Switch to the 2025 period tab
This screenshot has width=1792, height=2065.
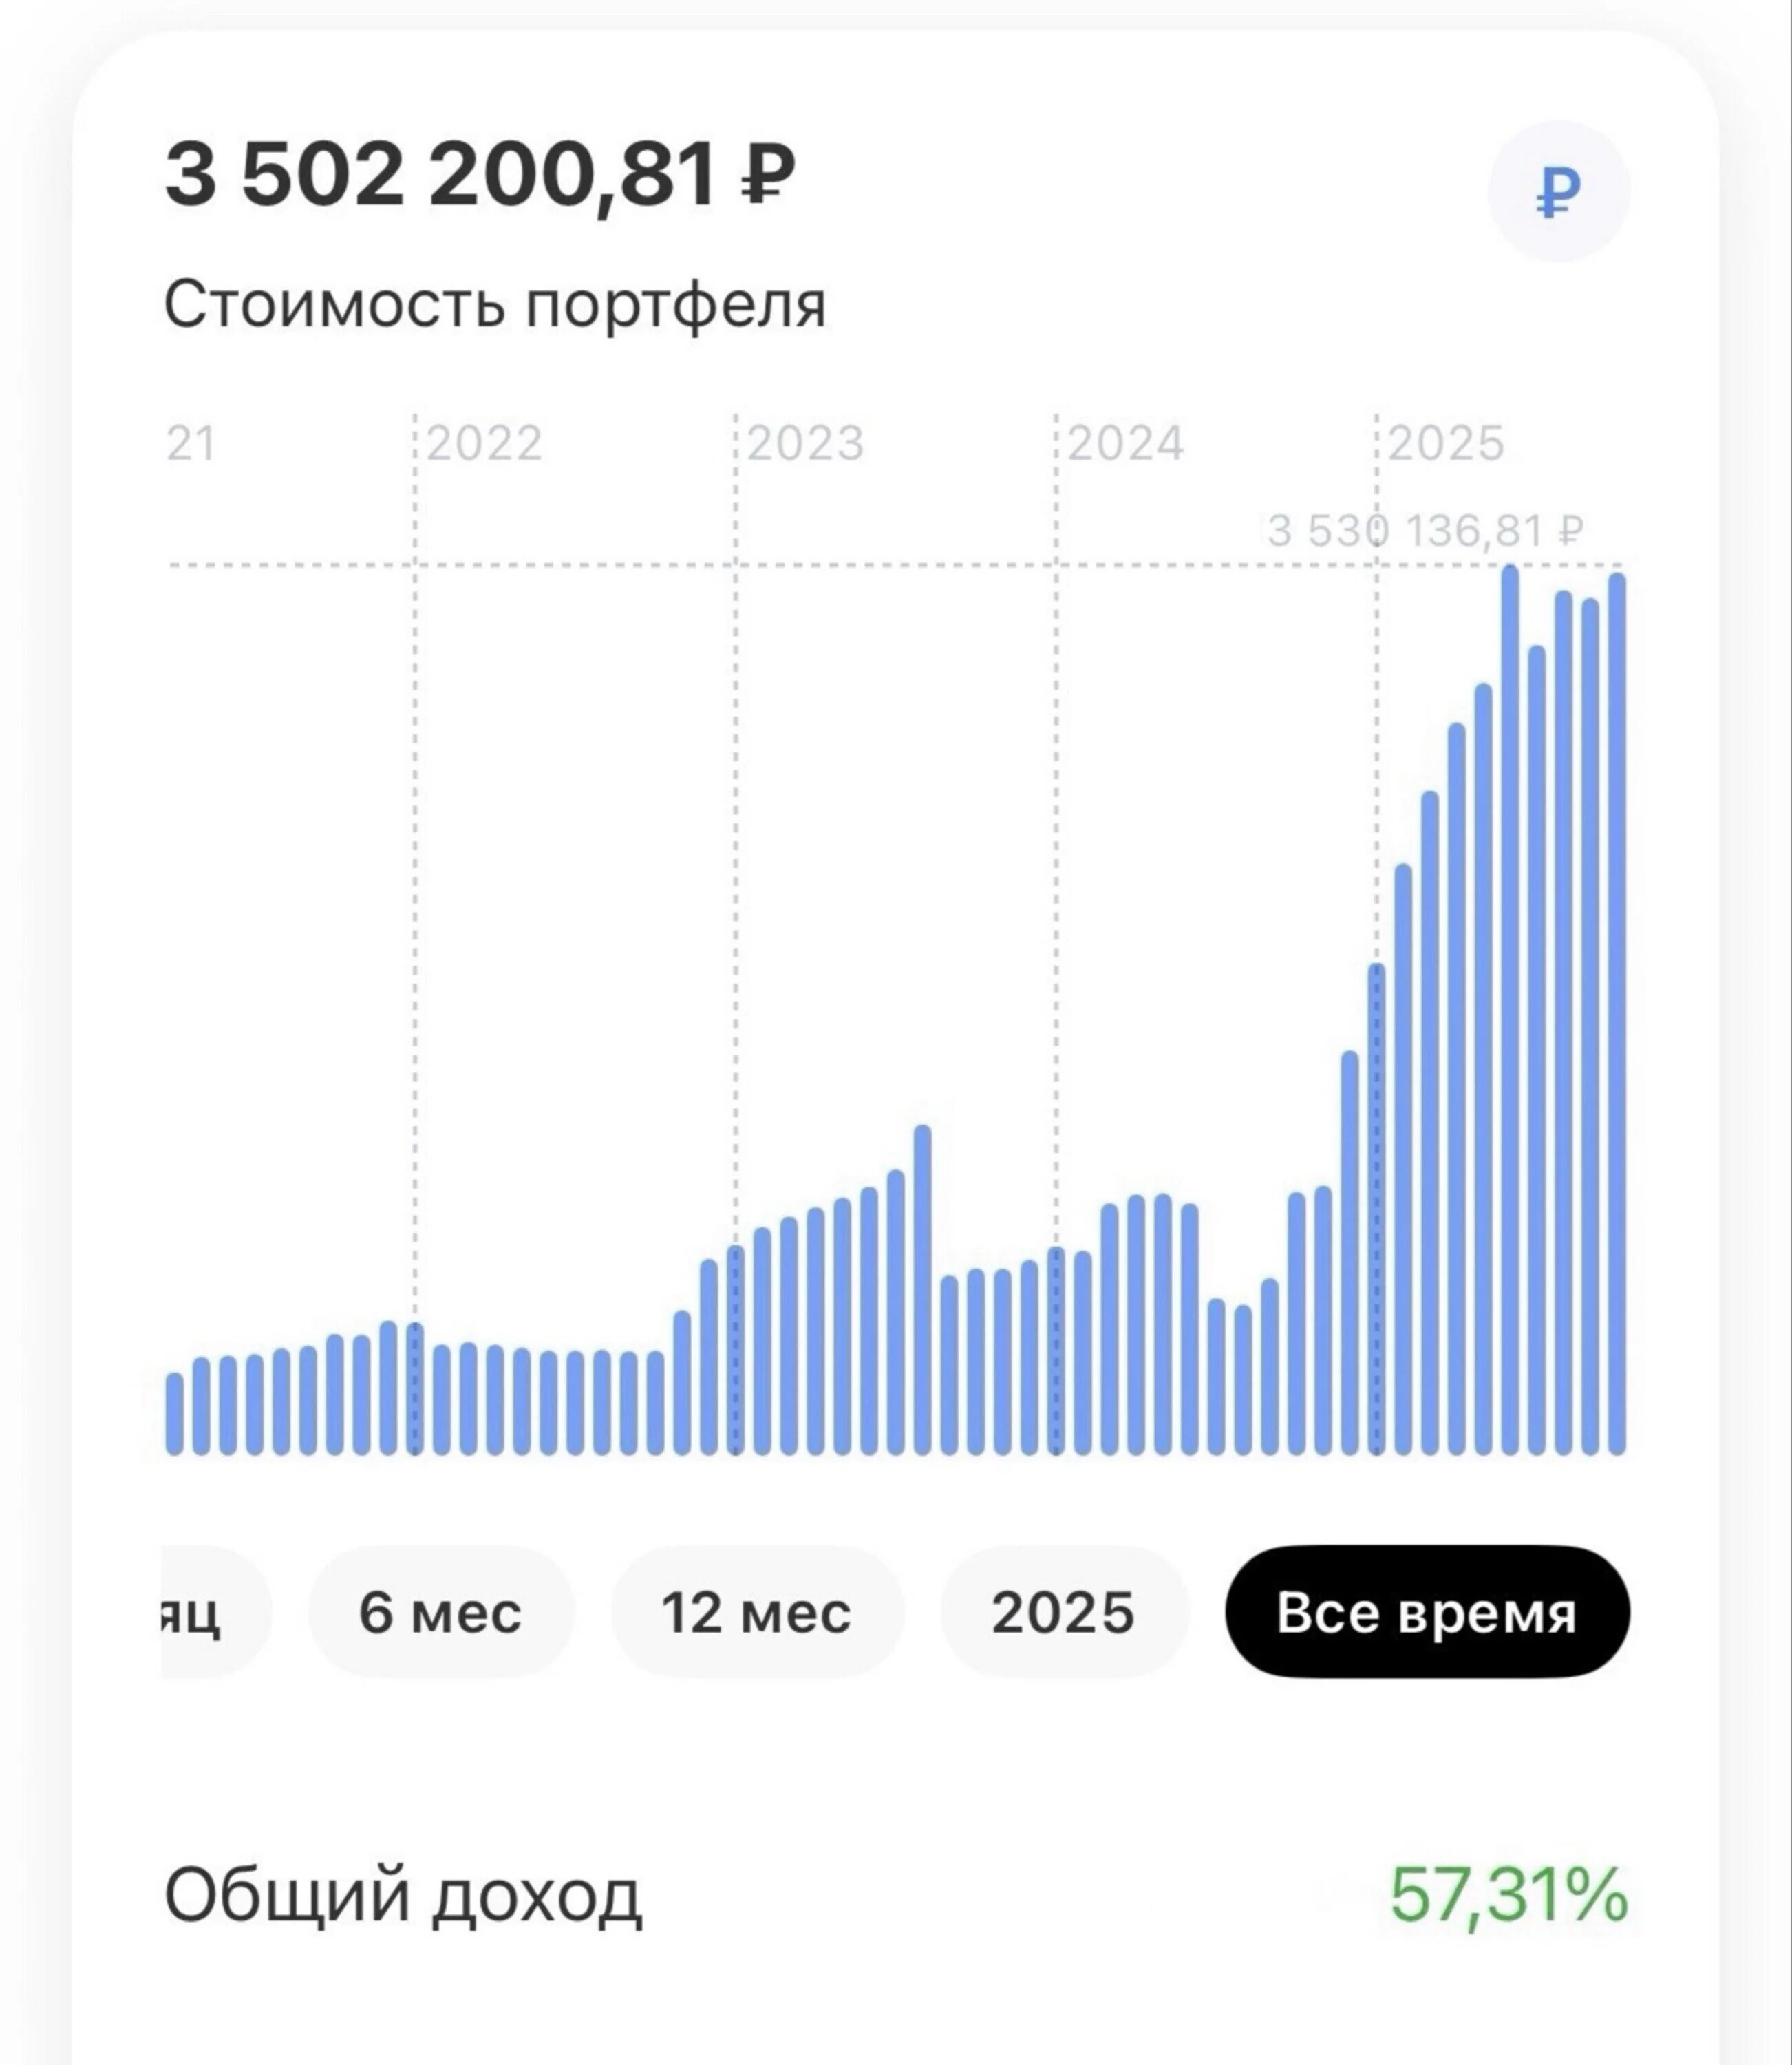tap(1064, 1613)
